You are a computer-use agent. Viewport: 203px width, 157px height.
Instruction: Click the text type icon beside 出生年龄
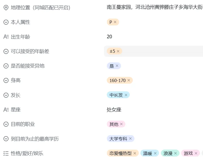(x=6, y=37)
